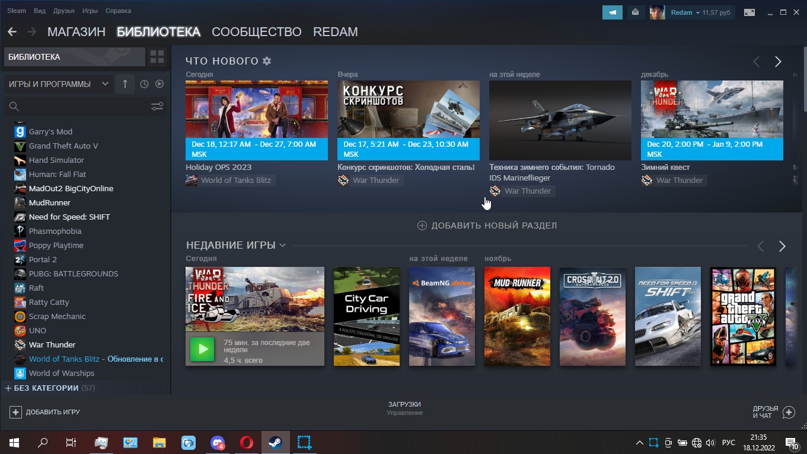The width and height of the screenshot is (807, 454).
Task: Open Windows Start menu
Action: click(14, 442)
